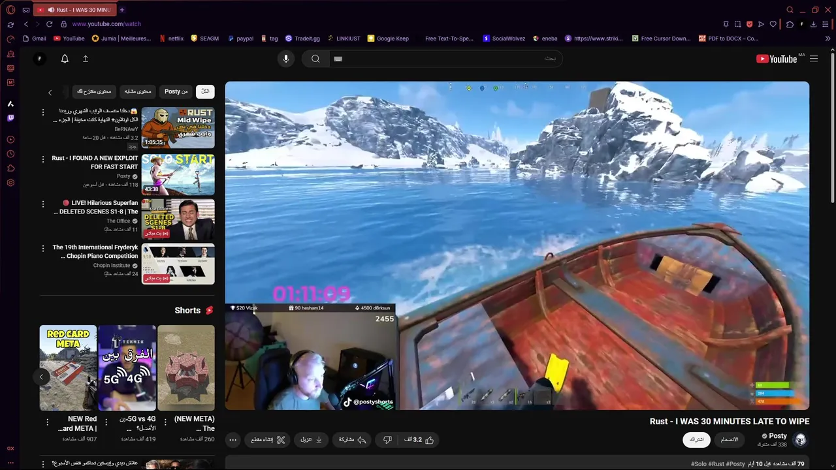Open options for 5G vs 4G short
The image size is (836, 470).
[x=106, y=422]
